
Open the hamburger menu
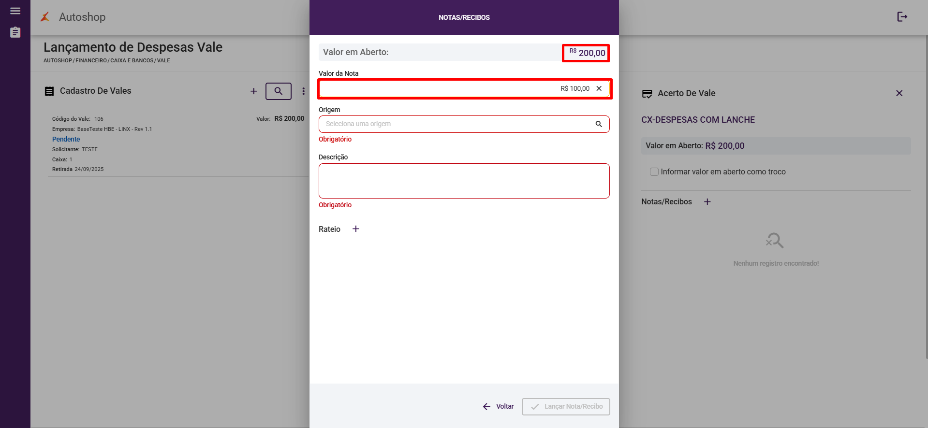(15, 11)
